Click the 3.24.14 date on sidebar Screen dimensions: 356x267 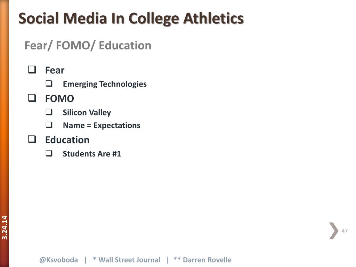point(5,227)
